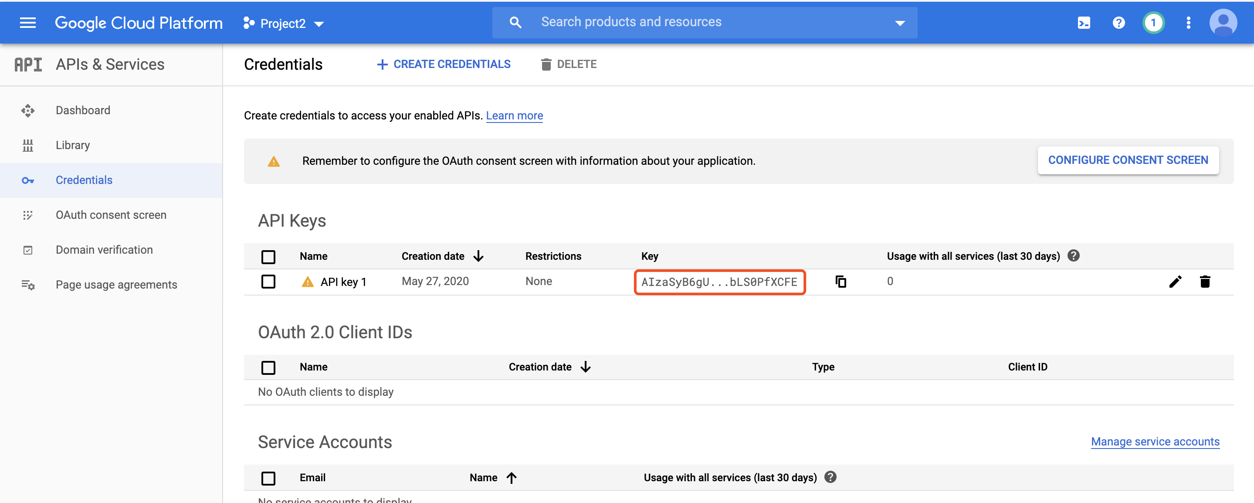
Task: Expand the search bar dropdown arrow
Action: pyautogui.click(x=900, y=23)
